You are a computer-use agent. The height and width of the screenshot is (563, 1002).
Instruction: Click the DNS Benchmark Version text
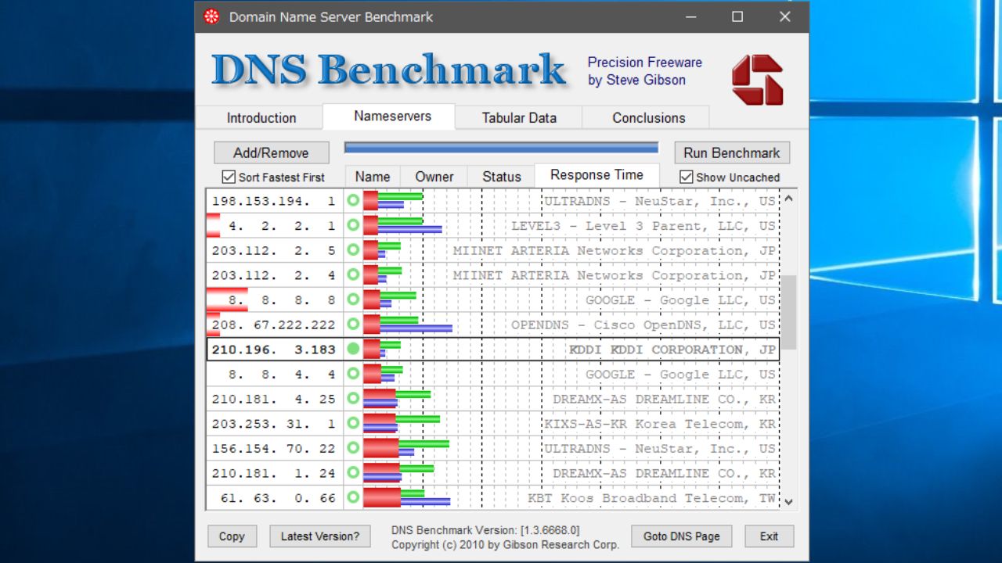pos(485,530)
